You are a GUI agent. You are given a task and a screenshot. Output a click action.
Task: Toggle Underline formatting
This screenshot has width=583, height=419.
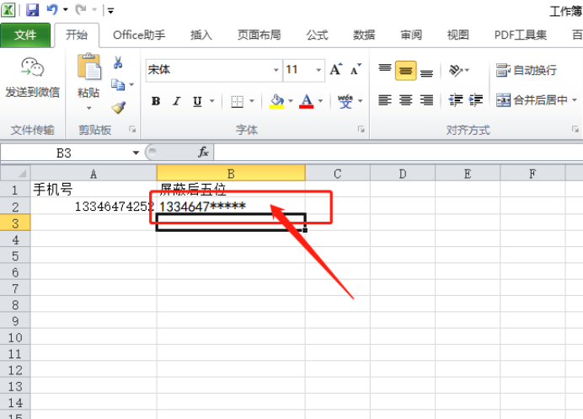197,101
